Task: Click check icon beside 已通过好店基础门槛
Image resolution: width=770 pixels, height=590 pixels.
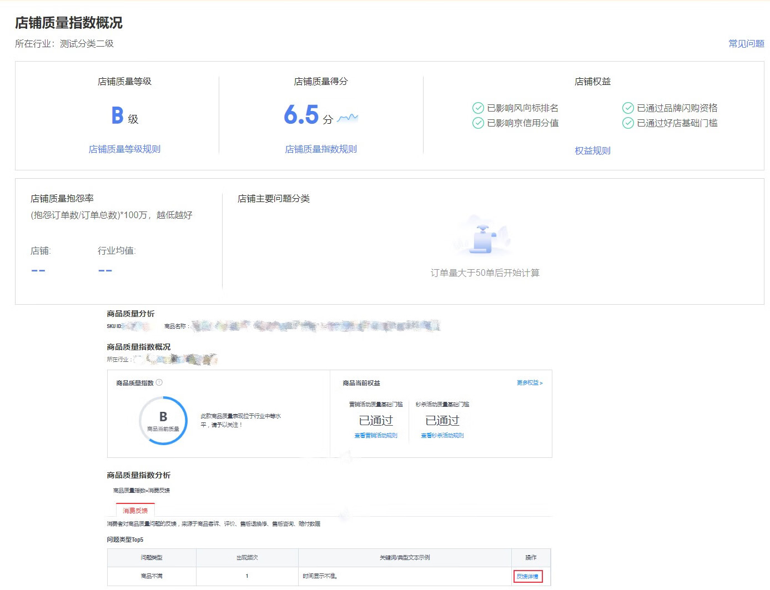Action: pos(628,123)
